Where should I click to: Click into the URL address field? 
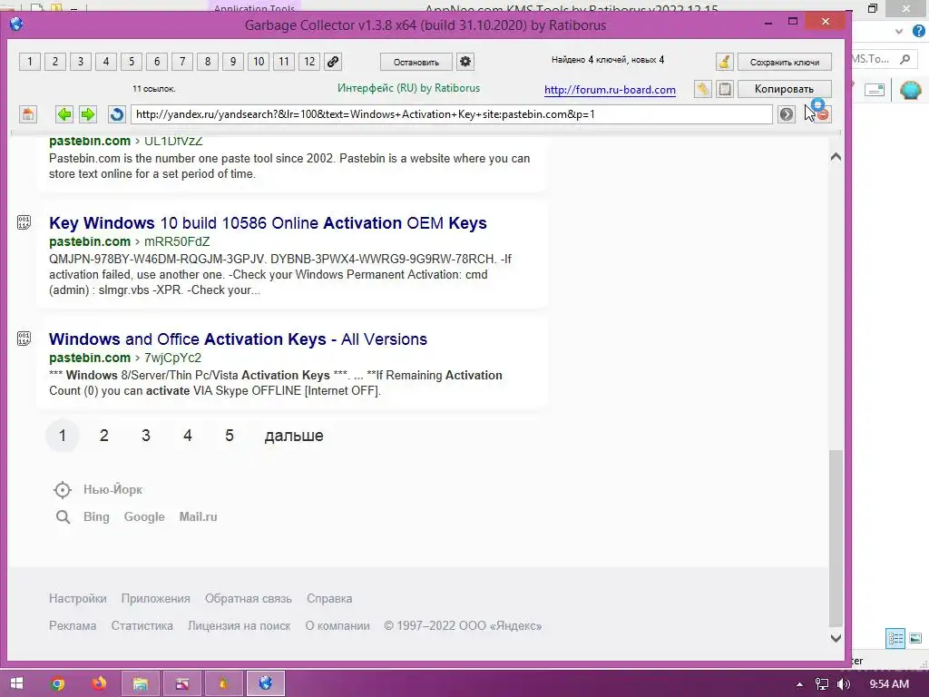pos(452,114)
